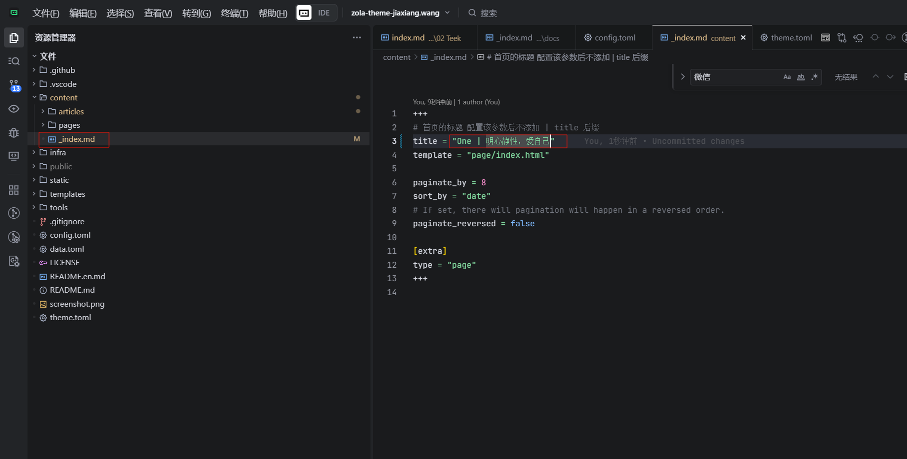Open project dropdown zola-theme-jiaxiang.wang

coord(400,12)
